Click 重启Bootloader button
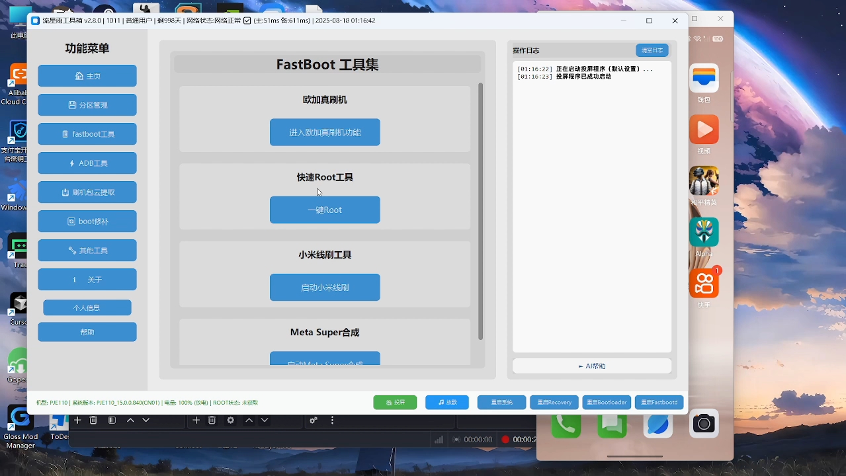 (607, 402)
